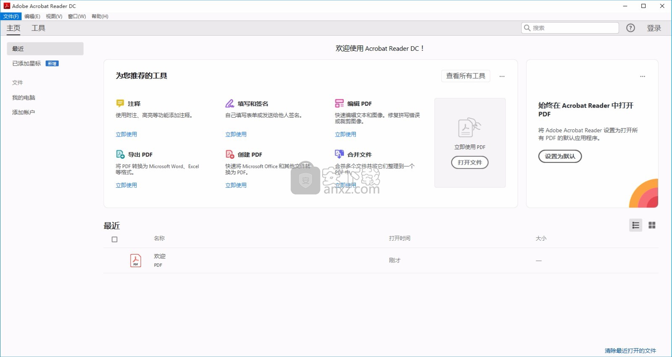Click the 创建 PDF tool icon

[x=230, y=154]
